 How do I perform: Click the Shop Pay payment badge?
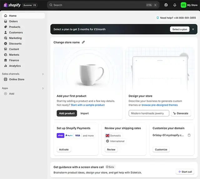pos(60,136)
